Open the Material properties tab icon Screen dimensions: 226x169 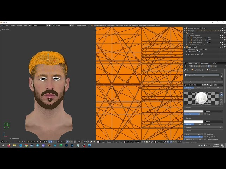tap(209, 66)
